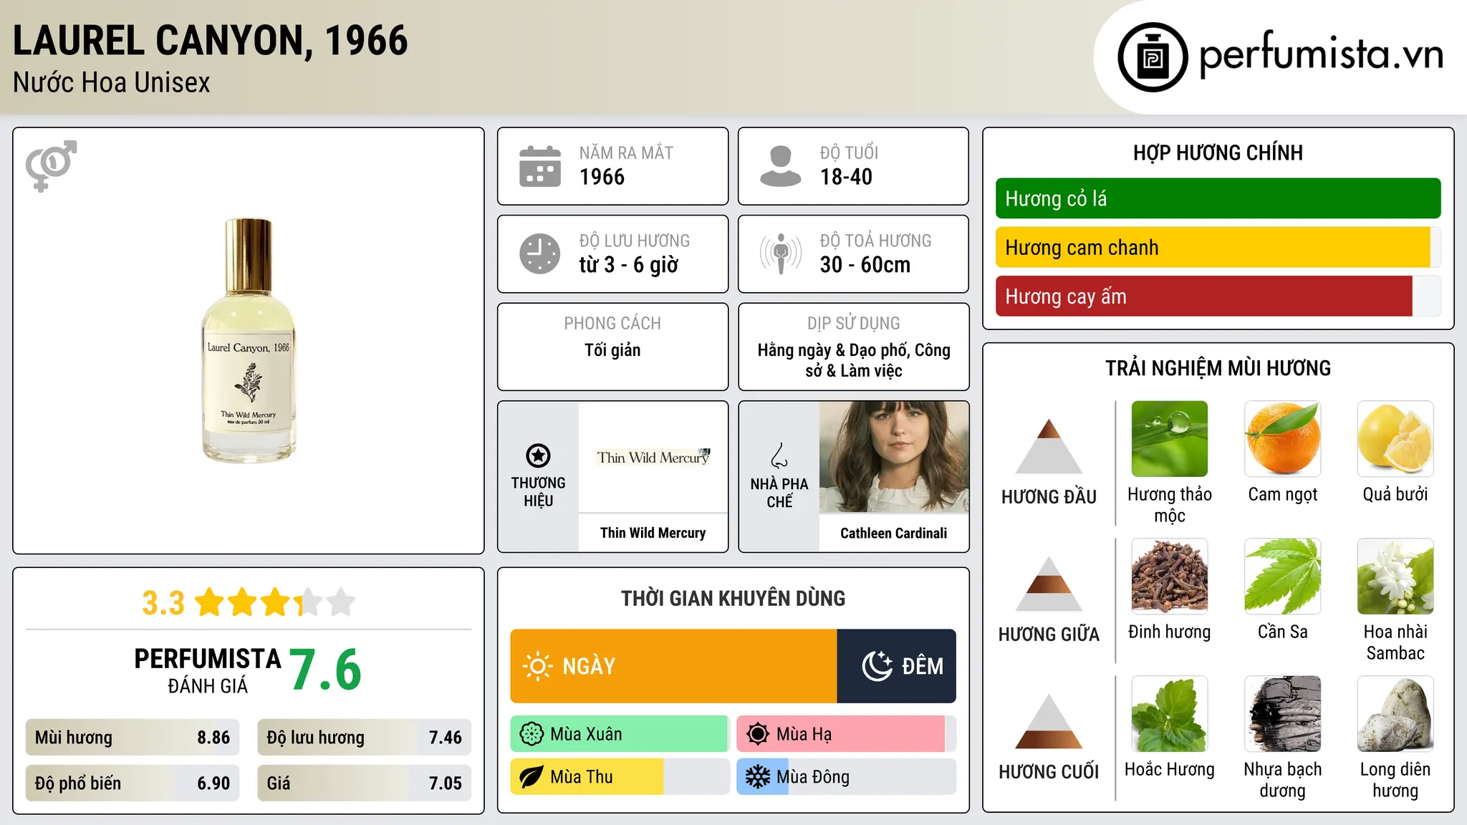Click the orange Ngày daytime bar label

[589, 666]
